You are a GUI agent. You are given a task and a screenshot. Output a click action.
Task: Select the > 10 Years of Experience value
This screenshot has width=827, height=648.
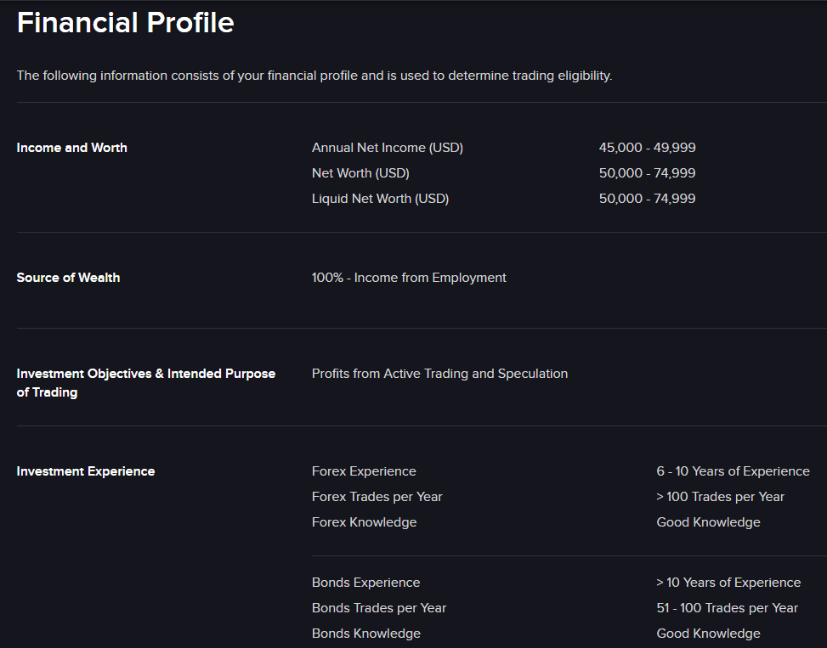click(728, 582)
